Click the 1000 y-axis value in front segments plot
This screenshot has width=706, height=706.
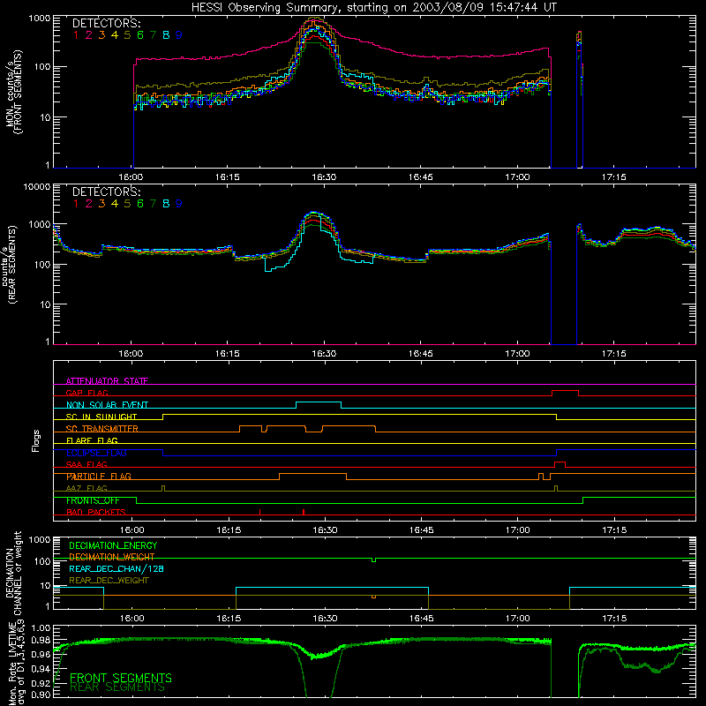click(40, 19)
